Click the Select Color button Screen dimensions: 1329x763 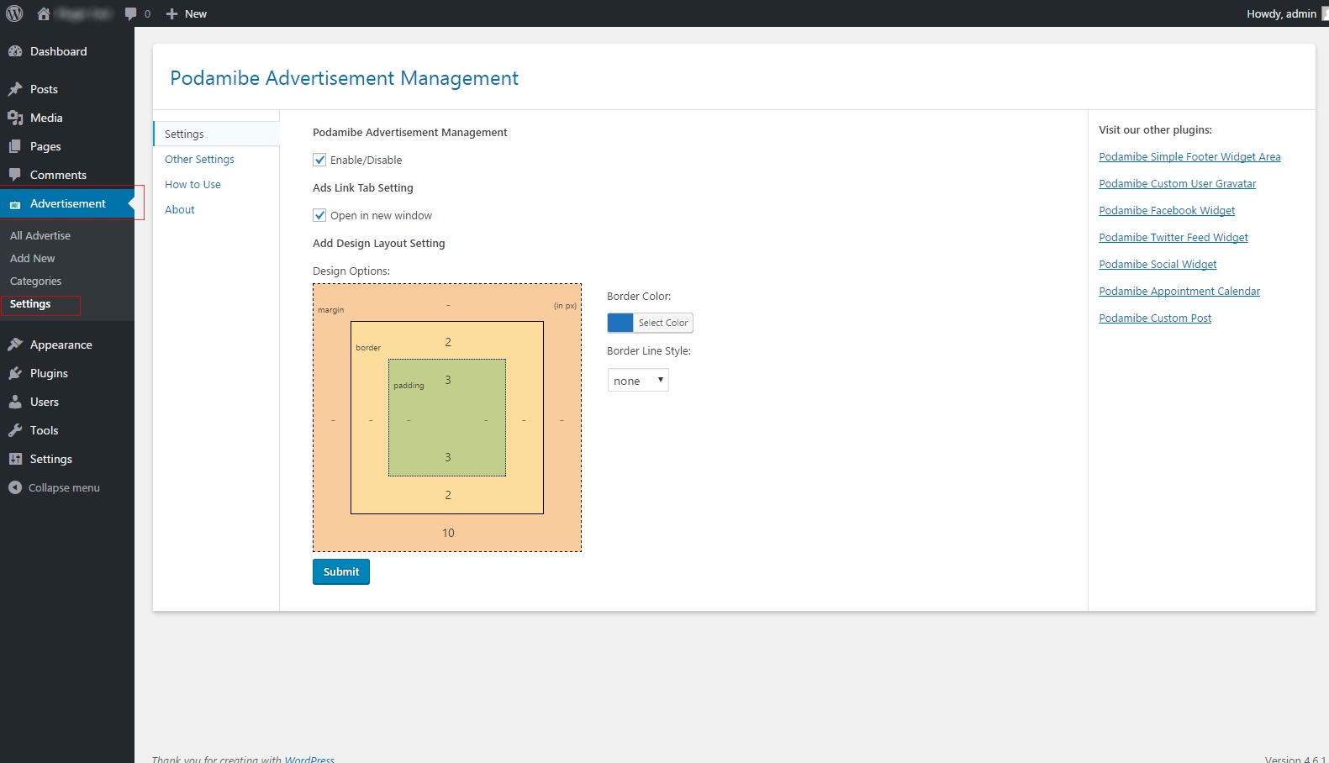pyautogui.click(x=663, y=323)
